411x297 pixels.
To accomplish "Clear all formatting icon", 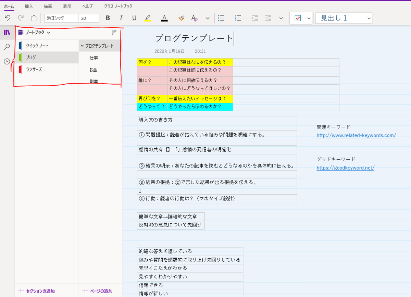I will coord(195,18).
